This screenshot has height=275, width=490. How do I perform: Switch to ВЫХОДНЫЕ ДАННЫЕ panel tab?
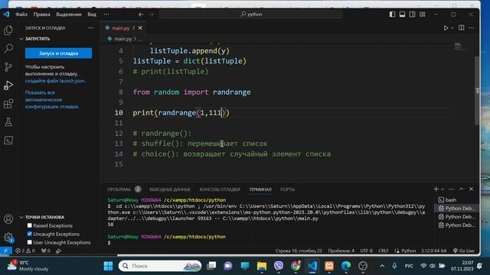tap(170, 189)
